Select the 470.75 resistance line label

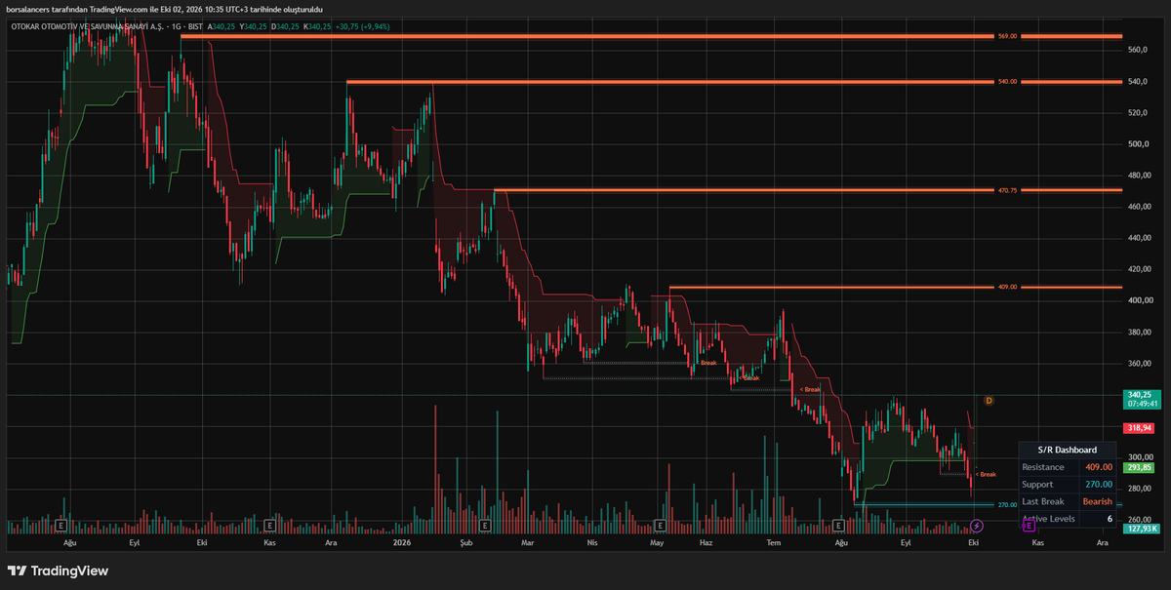pyautogui.click(x=1007, y=190)
